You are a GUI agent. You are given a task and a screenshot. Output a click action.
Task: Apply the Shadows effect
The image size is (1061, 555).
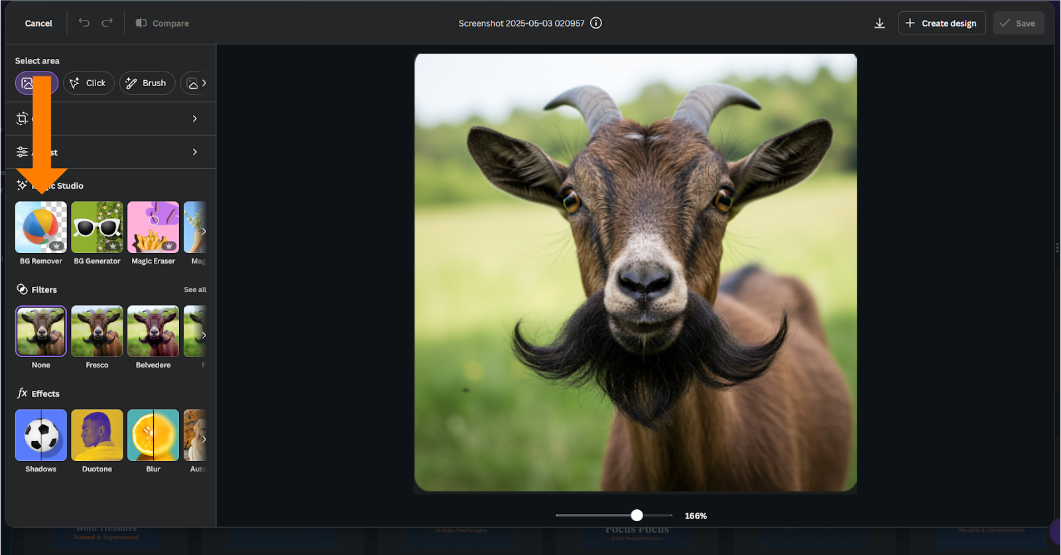pyautogui.click(x=41, y=435)
